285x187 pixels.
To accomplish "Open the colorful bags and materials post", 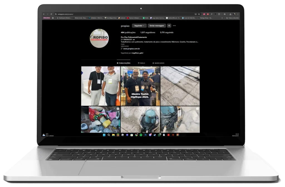I will click(x=101, y=120).
